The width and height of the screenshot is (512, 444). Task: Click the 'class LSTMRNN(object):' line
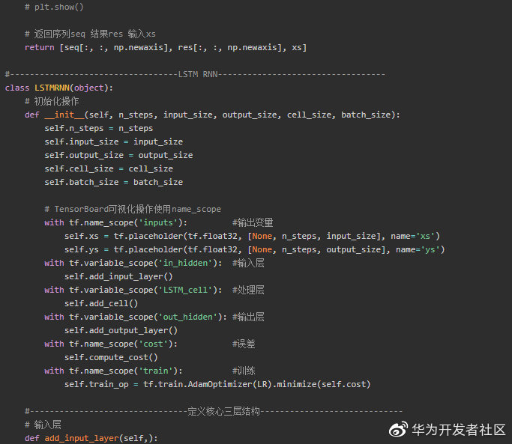pyautogui.click(x=59, y=88)
